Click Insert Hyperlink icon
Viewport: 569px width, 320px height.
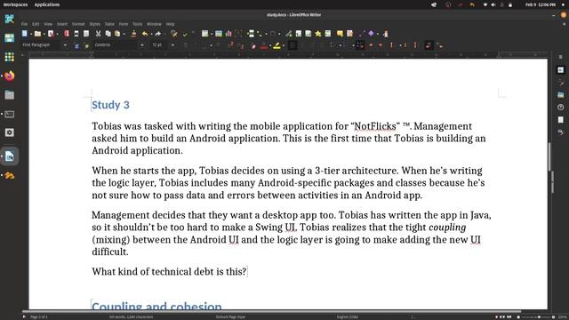(288, 34)
